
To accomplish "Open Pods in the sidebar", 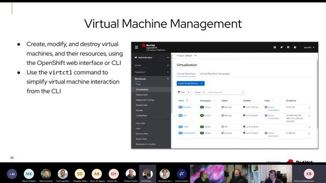I will 138,84.
